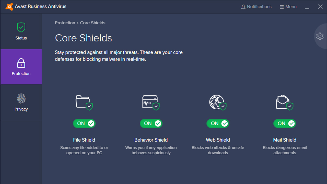
Task: Click the Avast logo icon
Action: 9,7
